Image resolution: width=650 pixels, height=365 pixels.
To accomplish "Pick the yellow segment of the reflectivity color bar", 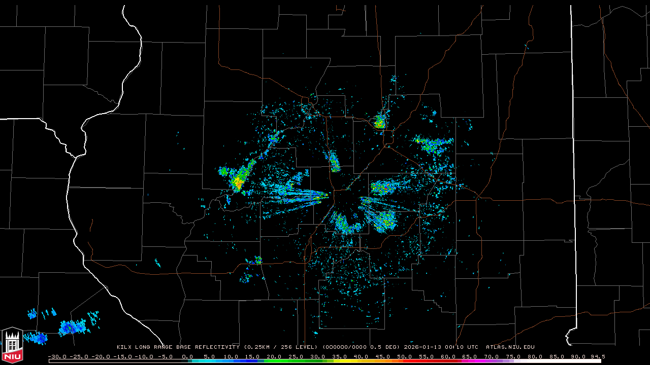I will click(x=350, y=361).
